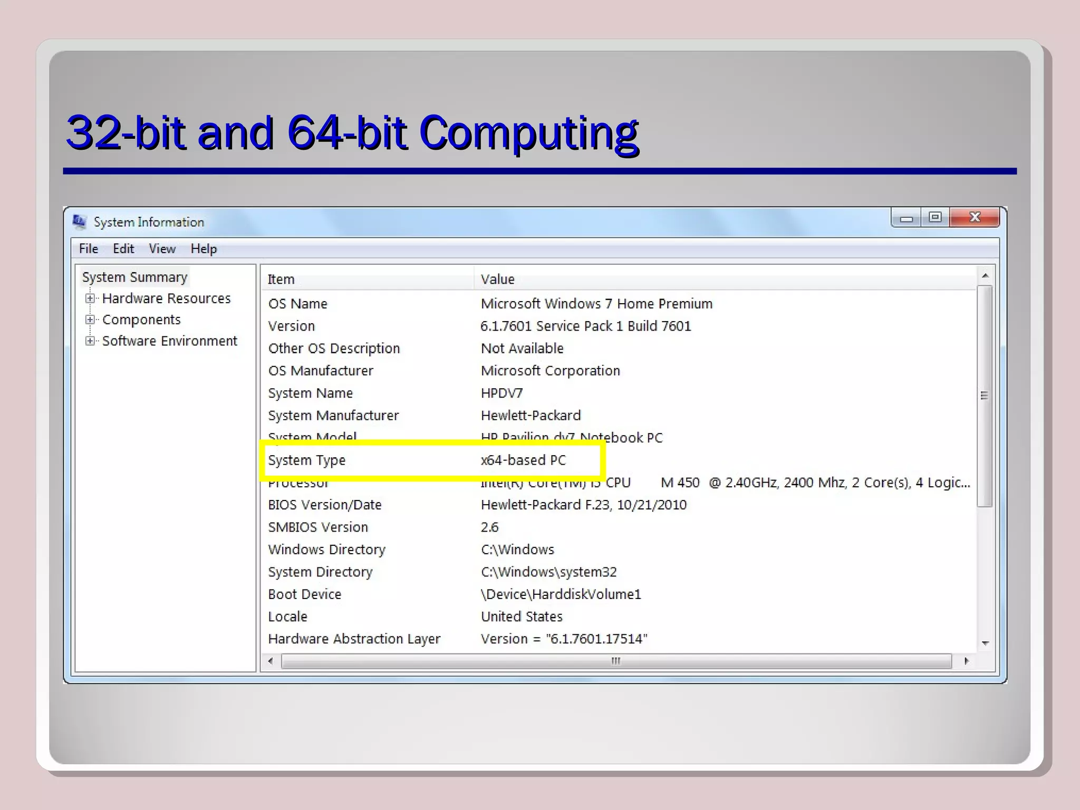Image resolution: width=1080 pixels, height=810 pixels.
Task: Open the Help menu
Action: click(x=204, y=248)
